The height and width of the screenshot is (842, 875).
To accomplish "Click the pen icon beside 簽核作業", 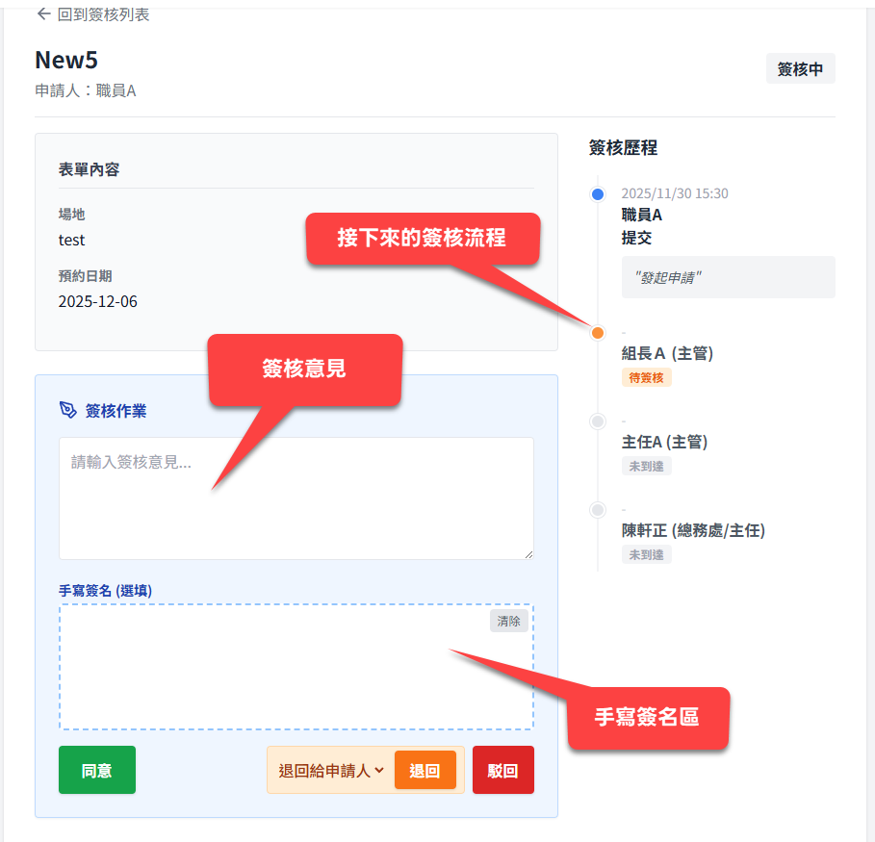I will (67, 411).
